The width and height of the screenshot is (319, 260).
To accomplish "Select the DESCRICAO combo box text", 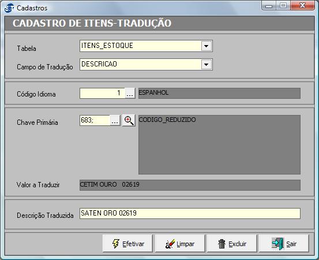I will pos(99,64).
